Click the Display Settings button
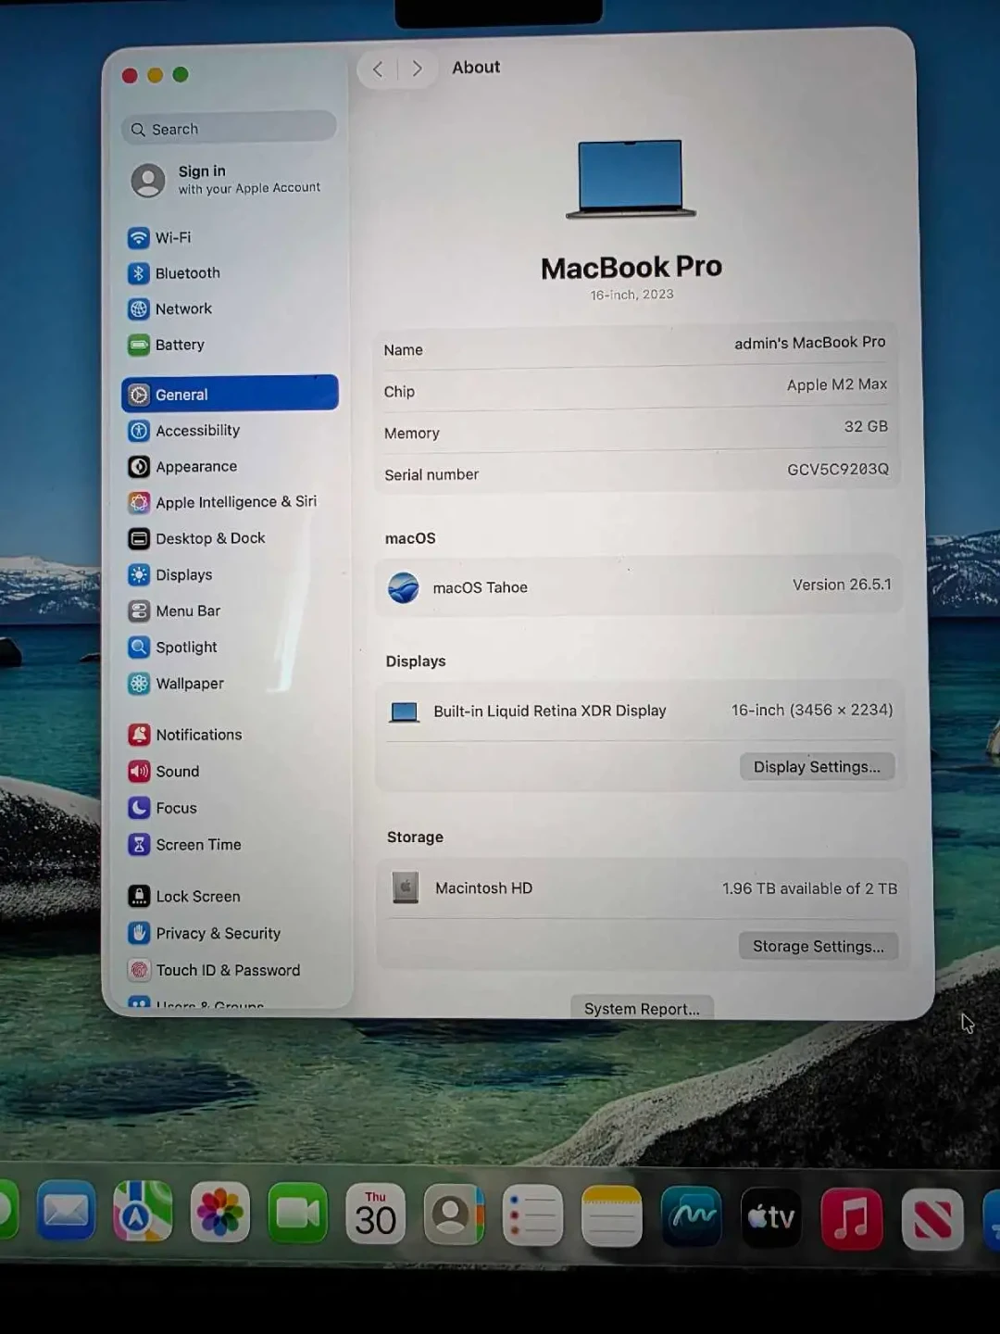 tap(817, 767)
